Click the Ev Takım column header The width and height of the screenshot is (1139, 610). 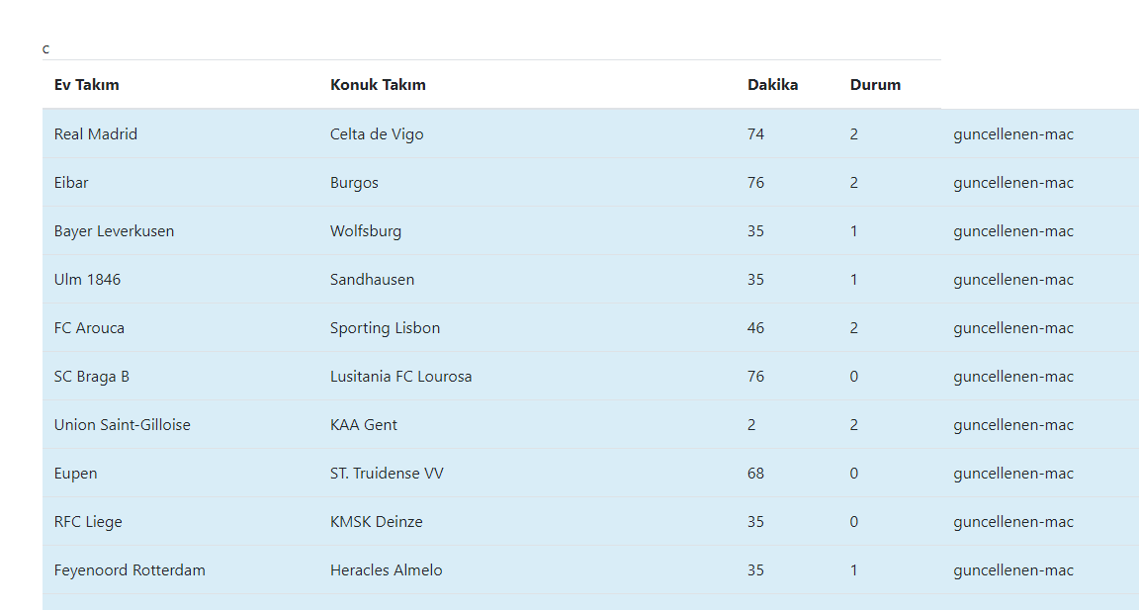pos(87,85)
